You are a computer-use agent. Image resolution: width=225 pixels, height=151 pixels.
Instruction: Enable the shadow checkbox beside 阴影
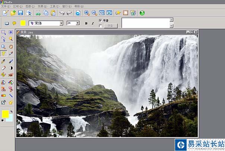pyautogui.click(x=100, y=26)
